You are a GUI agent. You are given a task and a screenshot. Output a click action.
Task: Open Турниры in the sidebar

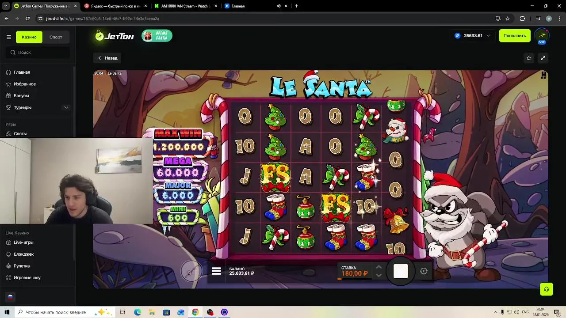click(x=22, y=107)
